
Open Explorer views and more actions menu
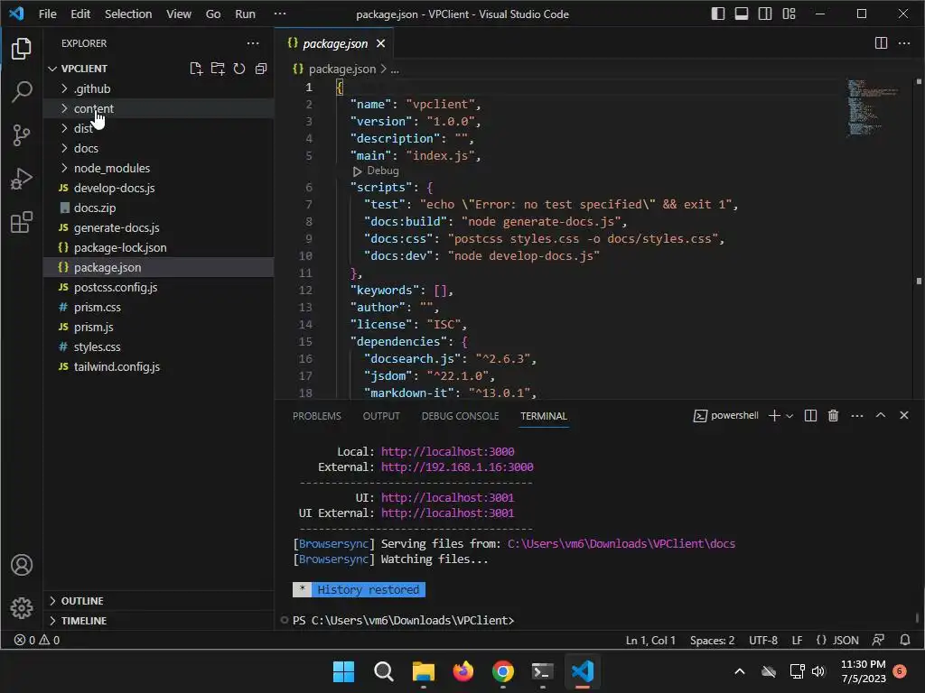click(253, 43)
